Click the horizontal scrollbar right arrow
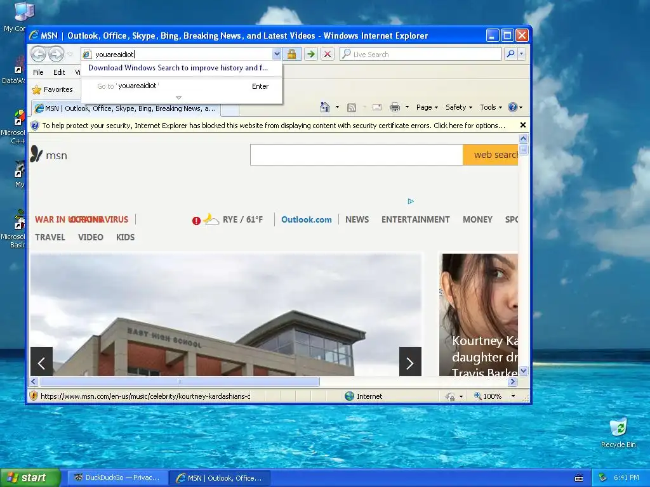This screenshot has height=487, width=650. click(513, 381)
